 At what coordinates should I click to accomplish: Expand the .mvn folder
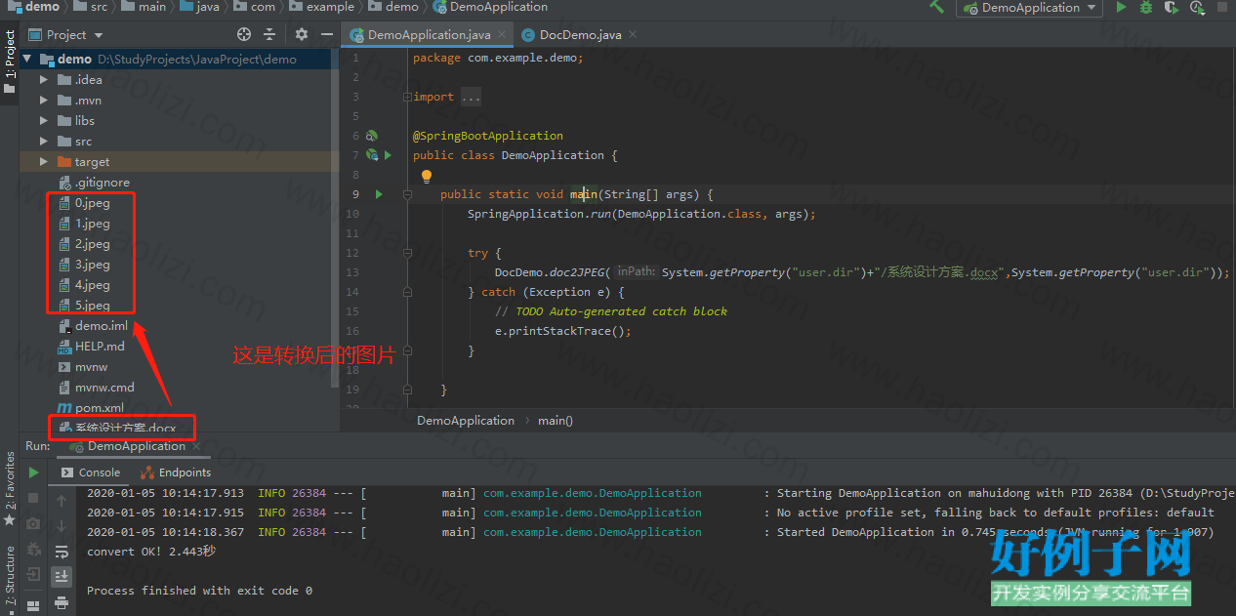pos(44,101)
